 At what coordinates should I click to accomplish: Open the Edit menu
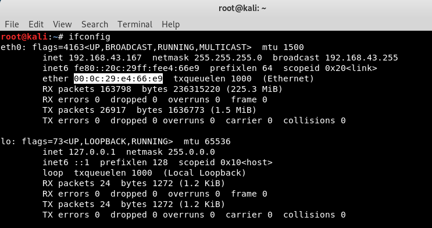(36, 24)
